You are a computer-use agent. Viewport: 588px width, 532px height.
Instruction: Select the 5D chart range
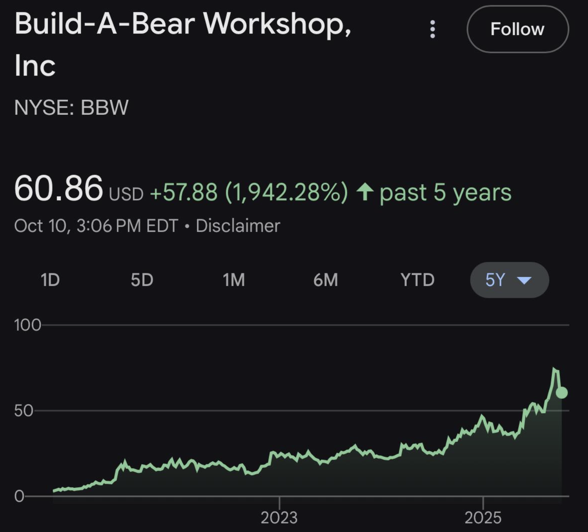142,280
